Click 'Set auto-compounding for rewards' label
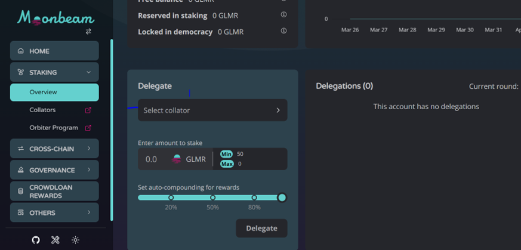The width and height of the screenshot is (521, 250). coord(189,187)
